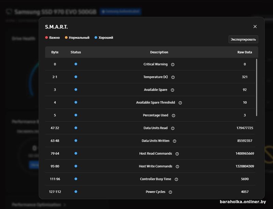Click byte range 2:1
Screen dimensions: 273x209
[55, 77]
